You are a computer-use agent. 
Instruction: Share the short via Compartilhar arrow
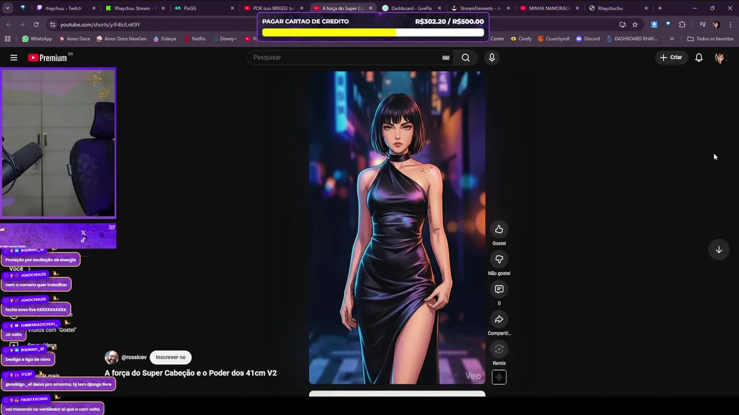499,319
